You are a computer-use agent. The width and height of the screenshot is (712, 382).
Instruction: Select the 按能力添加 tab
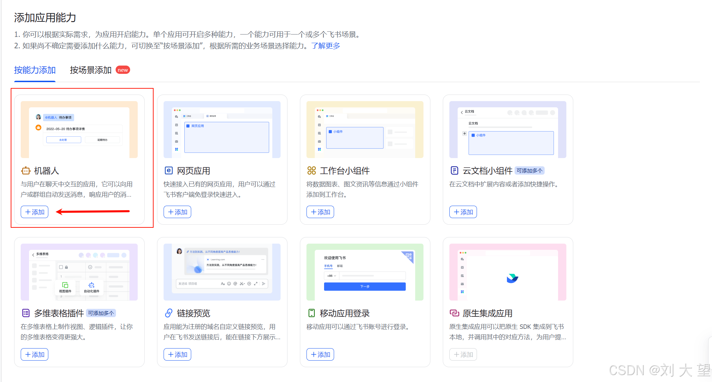coord(35,70)
